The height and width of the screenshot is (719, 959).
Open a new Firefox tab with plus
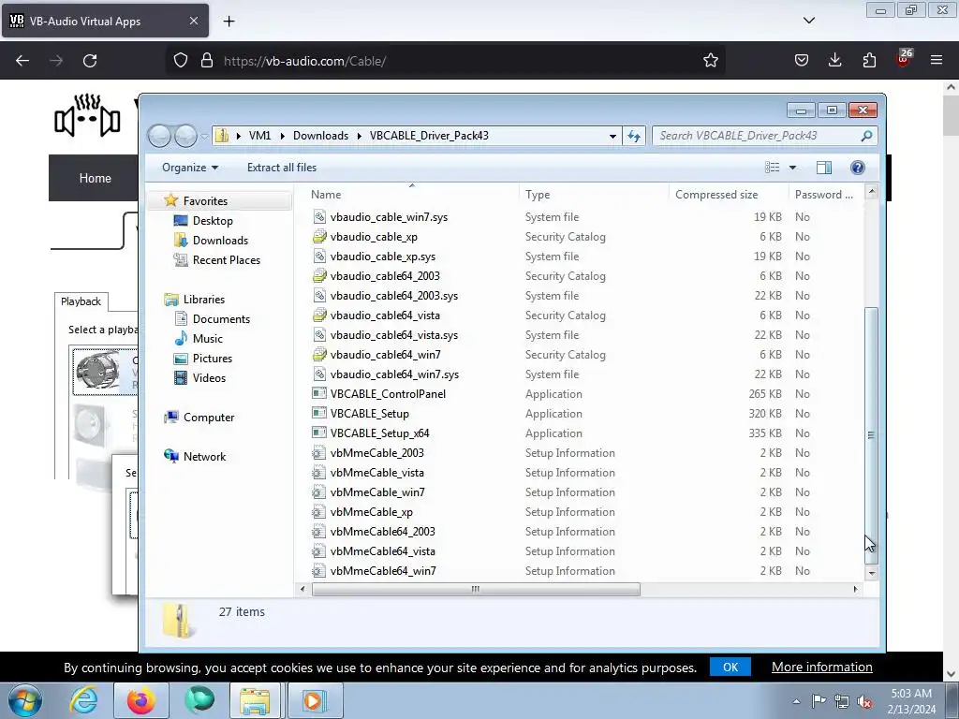[229, 22]
